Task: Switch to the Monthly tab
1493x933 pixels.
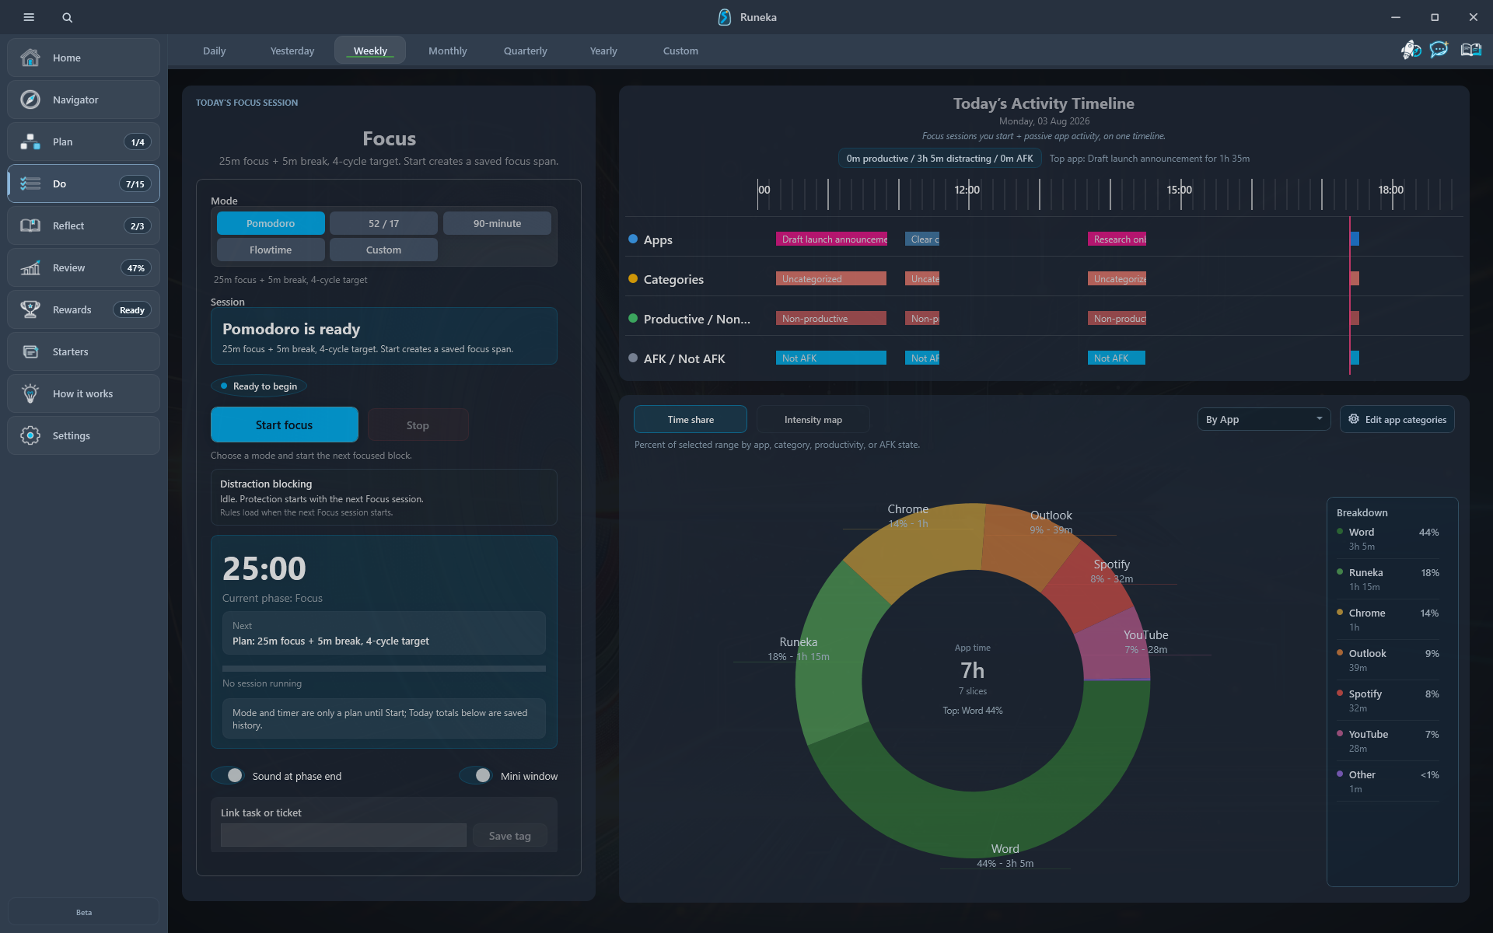Action: pos(448,51)
